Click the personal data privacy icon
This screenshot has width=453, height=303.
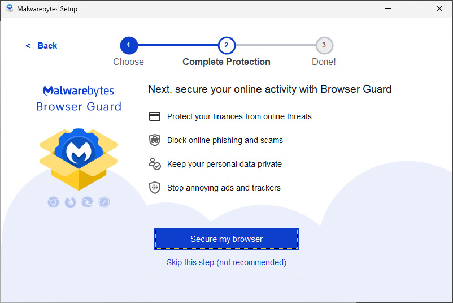coord(155,164)
